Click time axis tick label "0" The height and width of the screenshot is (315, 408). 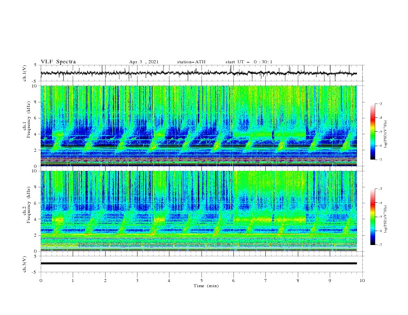pyautogui.click(x=41, y=281)
